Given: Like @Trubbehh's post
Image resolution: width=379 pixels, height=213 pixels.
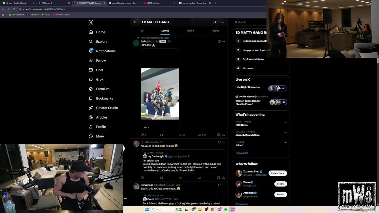Looking at the screenshot, I should [x=180, y=178].
